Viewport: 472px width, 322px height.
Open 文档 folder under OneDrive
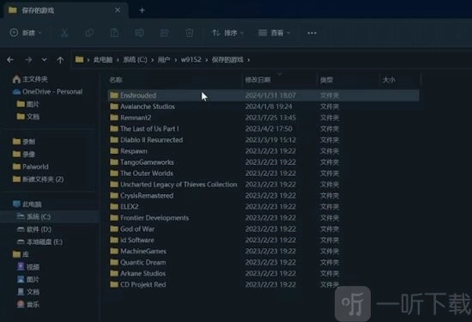point(28,117)
